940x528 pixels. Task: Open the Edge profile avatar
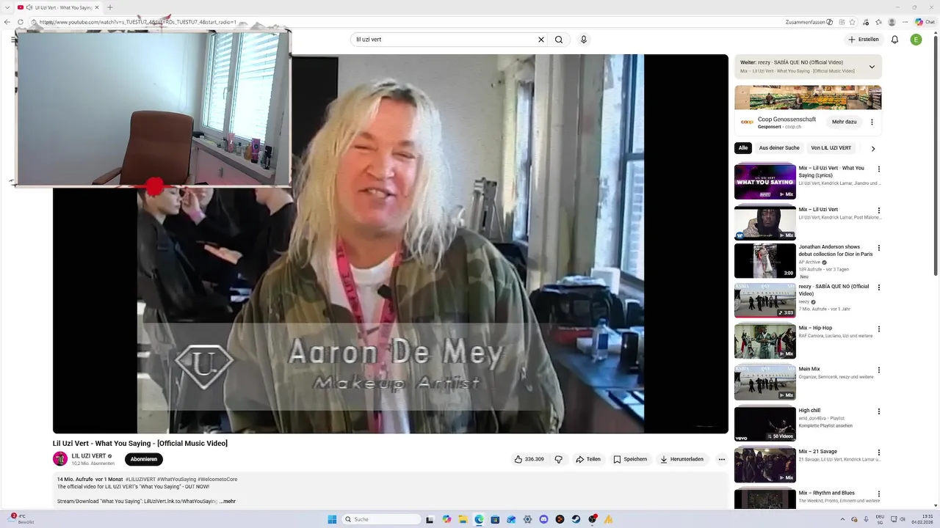click(x=892, y=22)
